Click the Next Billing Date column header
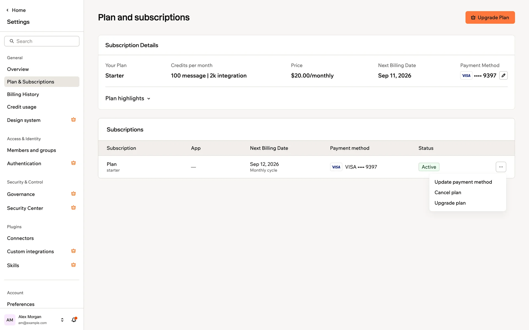This screenshot has height=330, width=529. [x=269, y=148]
